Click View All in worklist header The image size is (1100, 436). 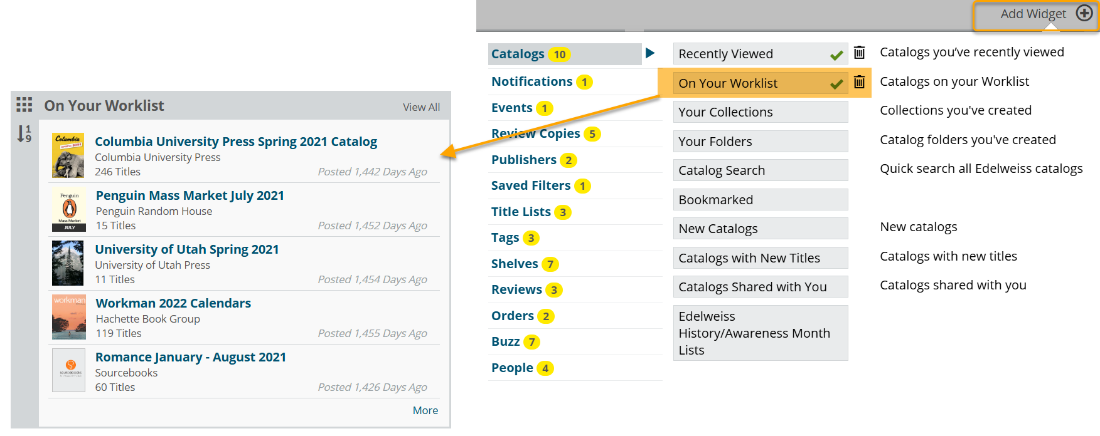421,107
